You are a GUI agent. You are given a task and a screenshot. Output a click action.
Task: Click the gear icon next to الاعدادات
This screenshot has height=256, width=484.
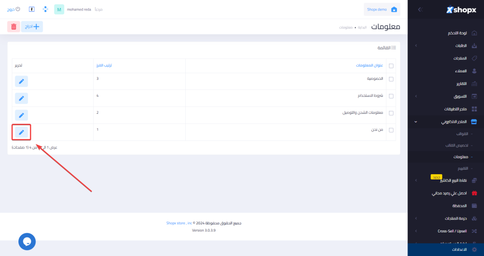click(x=475, y=249)
